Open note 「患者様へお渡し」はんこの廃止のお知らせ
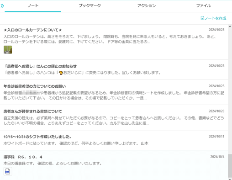This screenshot has height=180, width=232. [40, 66]
